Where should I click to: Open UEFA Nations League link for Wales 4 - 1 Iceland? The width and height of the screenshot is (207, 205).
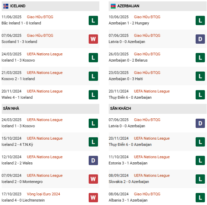(45, 91)
